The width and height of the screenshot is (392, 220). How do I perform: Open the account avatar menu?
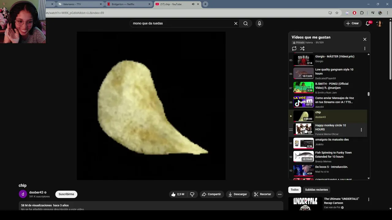(379, 24)
